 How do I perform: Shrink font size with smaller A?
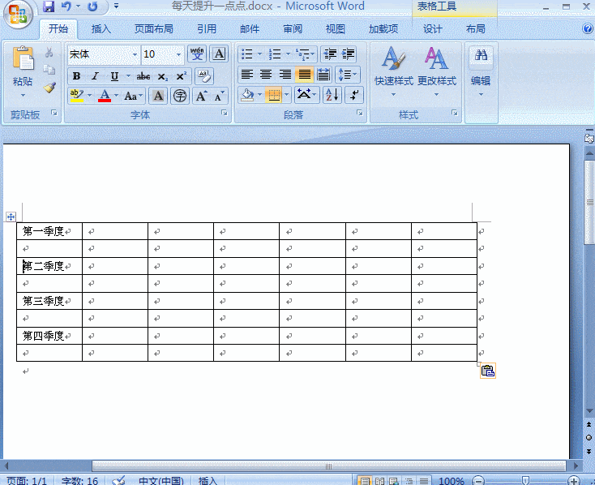[x=220, y=96]
